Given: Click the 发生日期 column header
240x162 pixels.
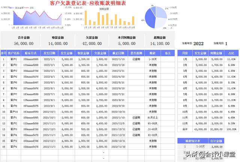Looking at the screenshot, I should 49,53.
